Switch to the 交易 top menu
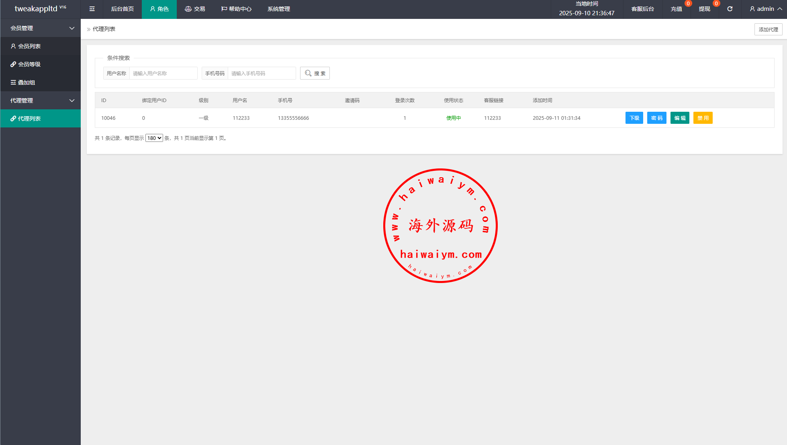Image resolution: width=787 pixels, height=445 pixels. tap(195, 9)
